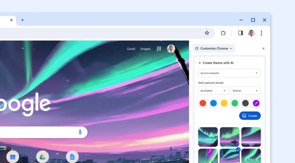Open the Images link
This screenshot has height=163, width=295.
pos(145,49)
